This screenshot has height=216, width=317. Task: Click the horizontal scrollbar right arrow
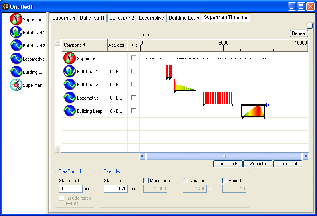coord(305,156)
